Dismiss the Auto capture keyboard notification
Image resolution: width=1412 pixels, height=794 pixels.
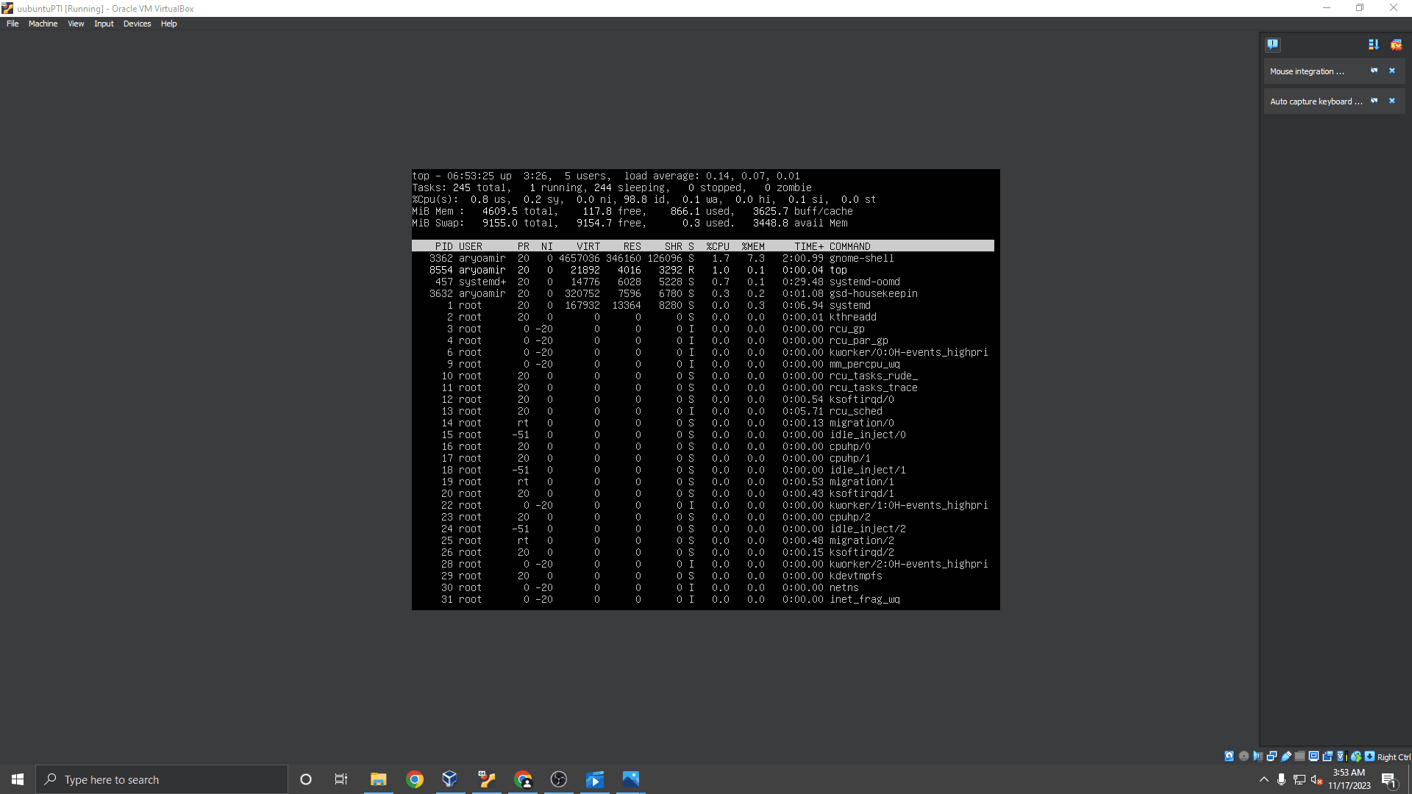[1391, 101]
